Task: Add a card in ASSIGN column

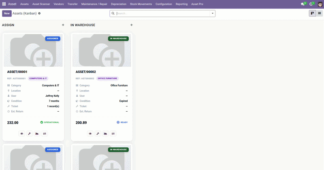Action: [x=63, y=25]
